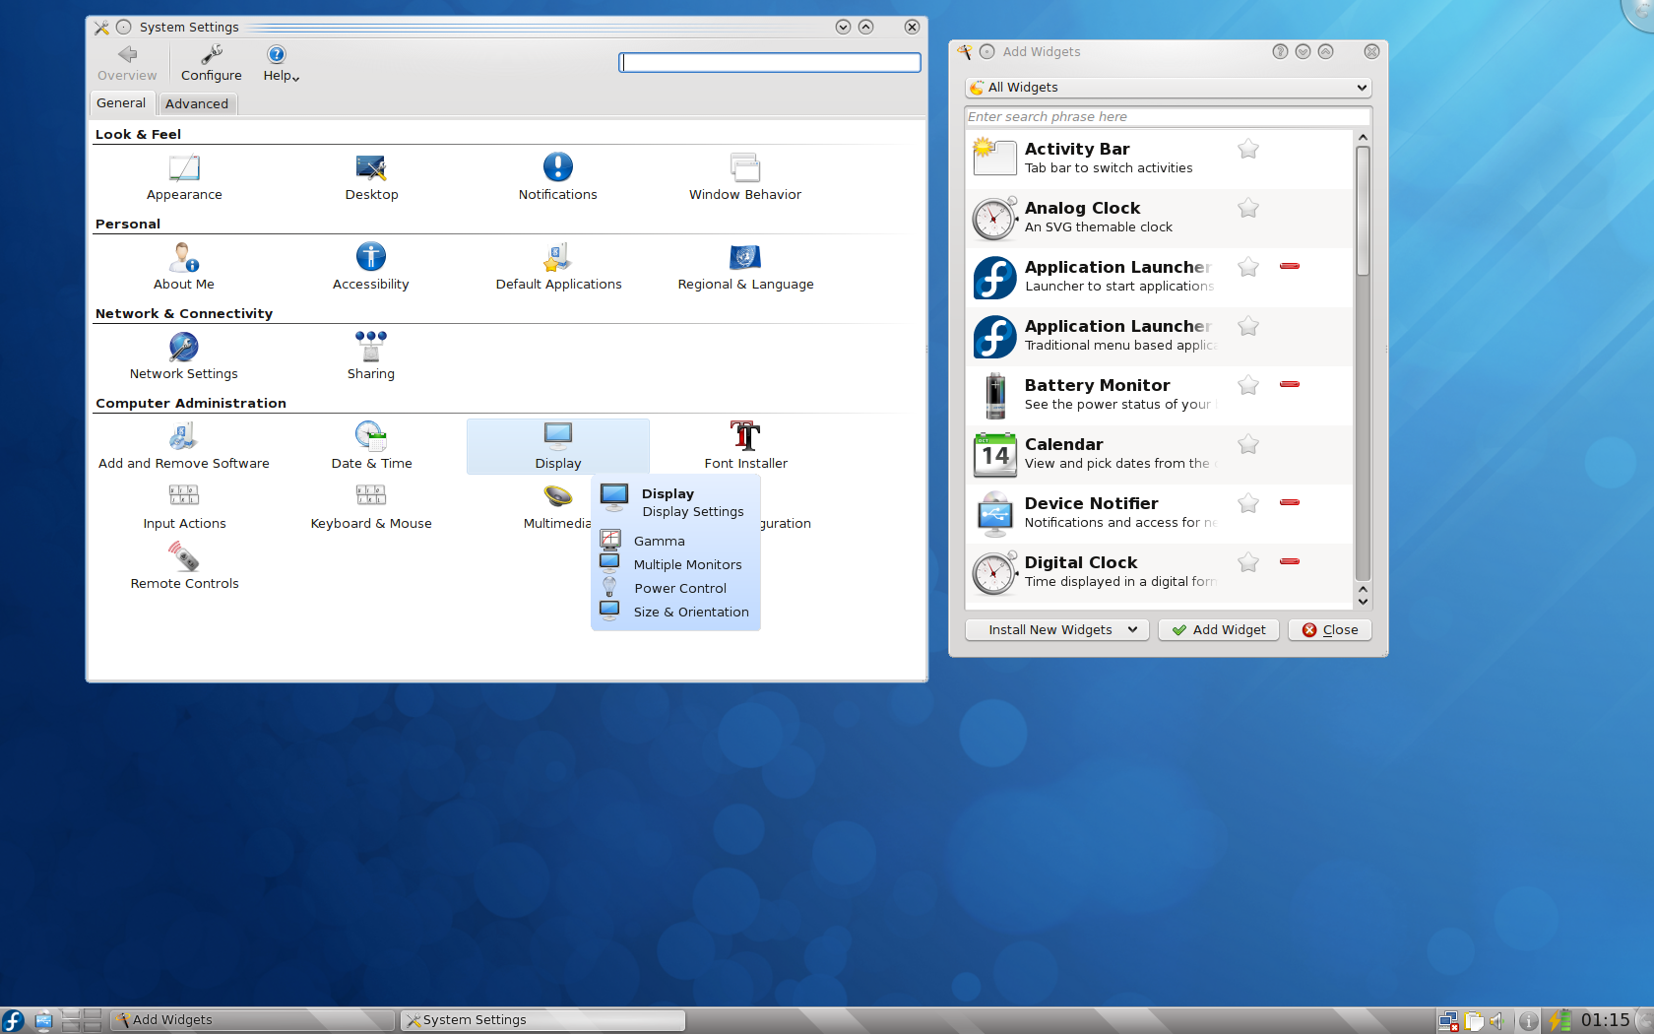Open Date & Time settings
This screenshot has height=1034, width=1654.
click(x=371, y=446)
